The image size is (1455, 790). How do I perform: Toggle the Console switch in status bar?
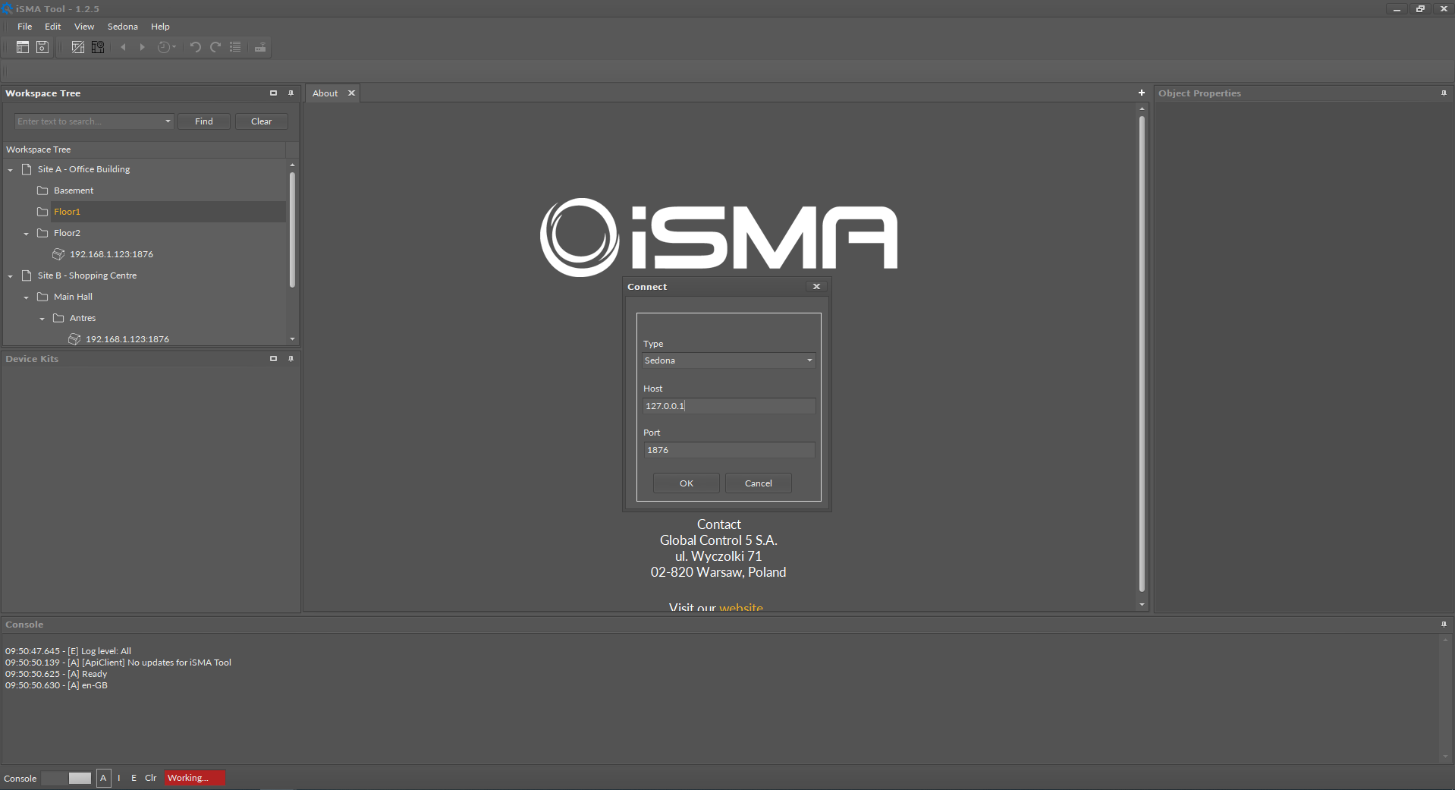pos(66,778)
